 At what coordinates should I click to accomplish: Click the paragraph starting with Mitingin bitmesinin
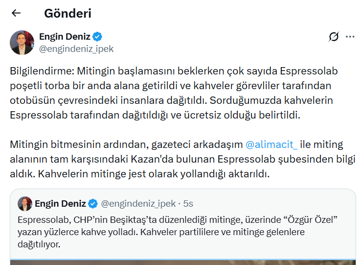click(x=182, y=159)
